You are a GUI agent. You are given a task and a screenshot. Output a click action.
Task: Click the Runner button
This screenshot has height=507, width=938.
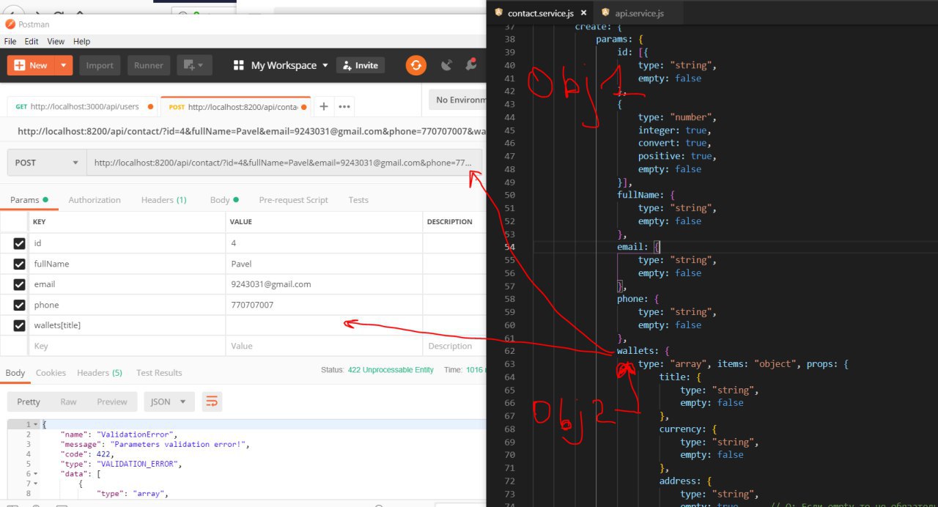149,65
